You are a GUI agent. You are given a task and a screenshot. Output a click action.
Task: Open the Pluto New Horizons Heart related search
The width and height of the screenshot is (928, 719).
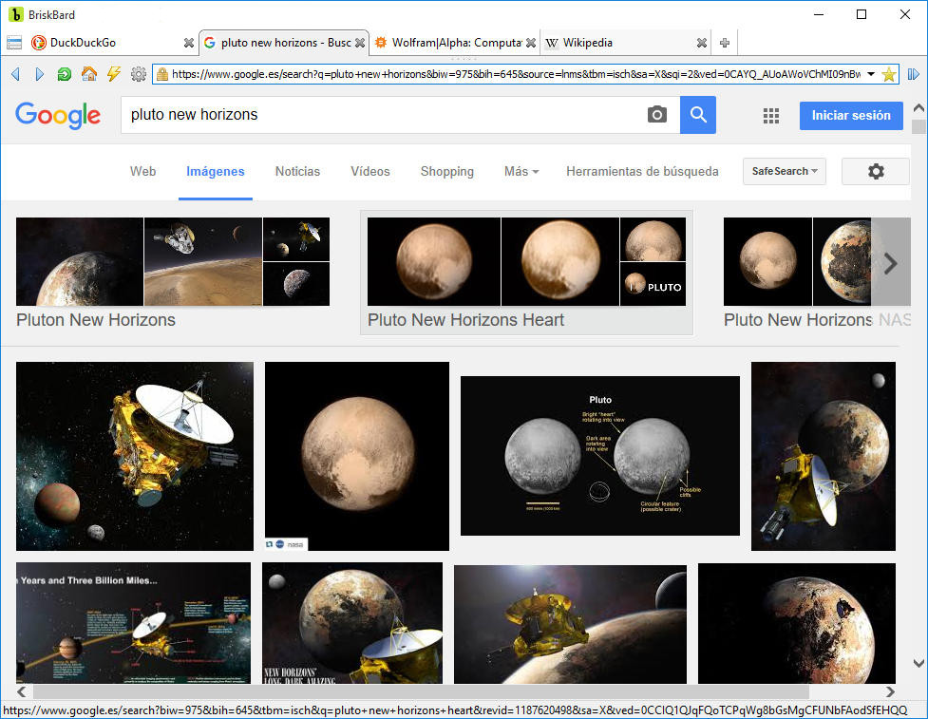pos(527,273)
